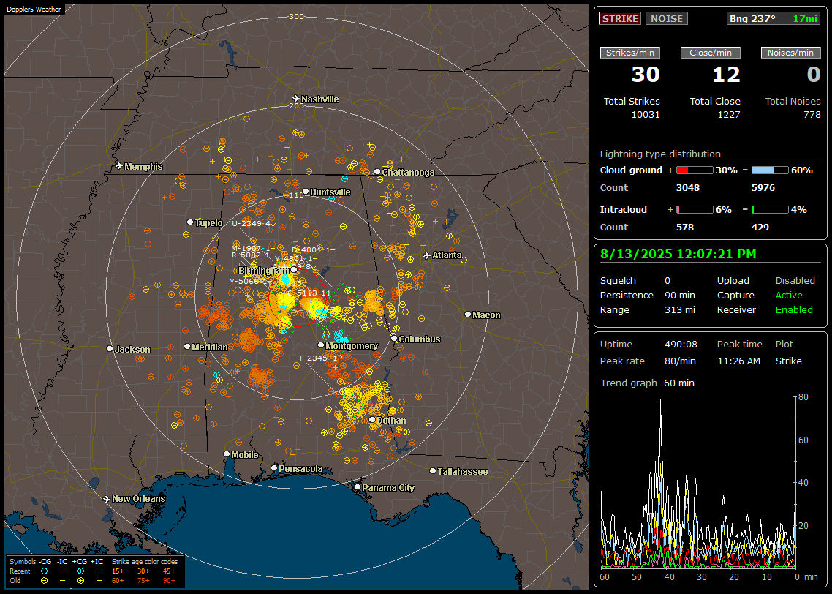Click the Atlanta airport plane icon
The height and width of the screenshot is (594, 832).
click(x=427, y=255)
